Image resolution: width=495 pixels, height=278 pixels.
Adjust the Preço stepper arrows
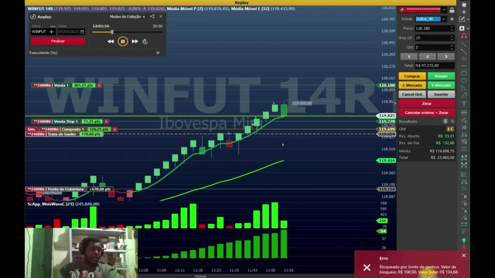click(x=452, y=28)
